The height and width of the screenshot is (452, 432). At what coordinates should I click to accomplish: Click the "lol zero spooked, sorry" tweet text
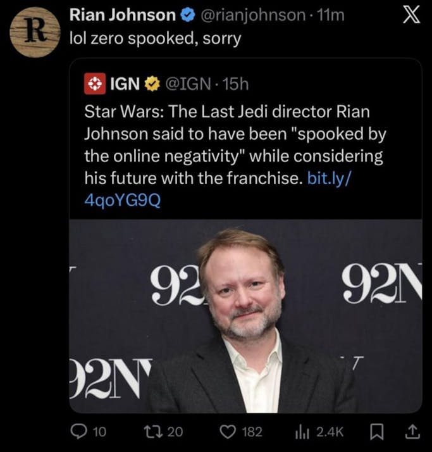point(155,38)
